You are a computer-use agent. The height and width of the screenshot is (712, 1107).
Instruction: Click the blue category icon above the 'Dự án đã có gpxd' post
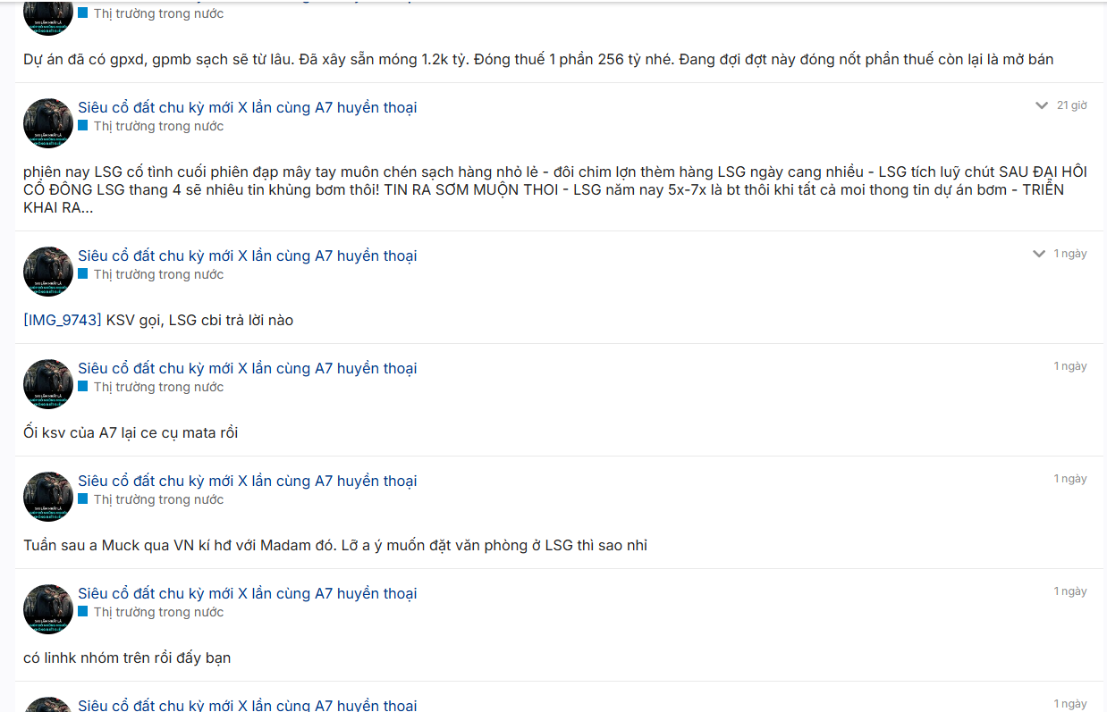pyautogui.click(x=83, y=13)
